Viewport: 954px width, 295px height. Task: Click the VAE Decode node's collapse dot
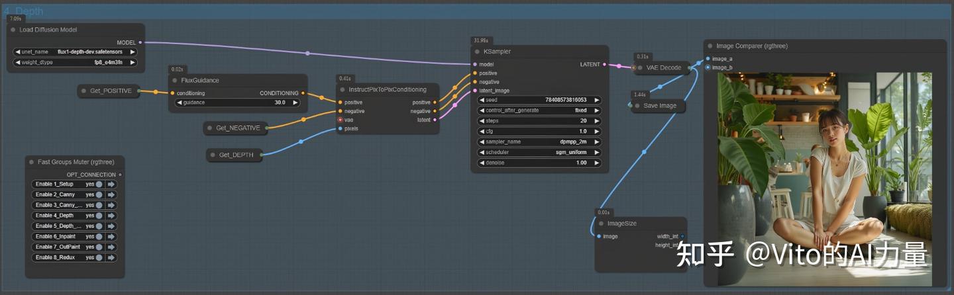[x=640, y=67]
